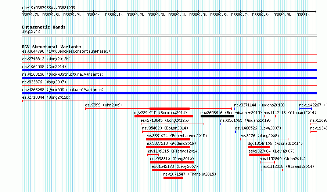
Task: Open nsv954620 (Dogan2014) label
Action: click(165, 128)
